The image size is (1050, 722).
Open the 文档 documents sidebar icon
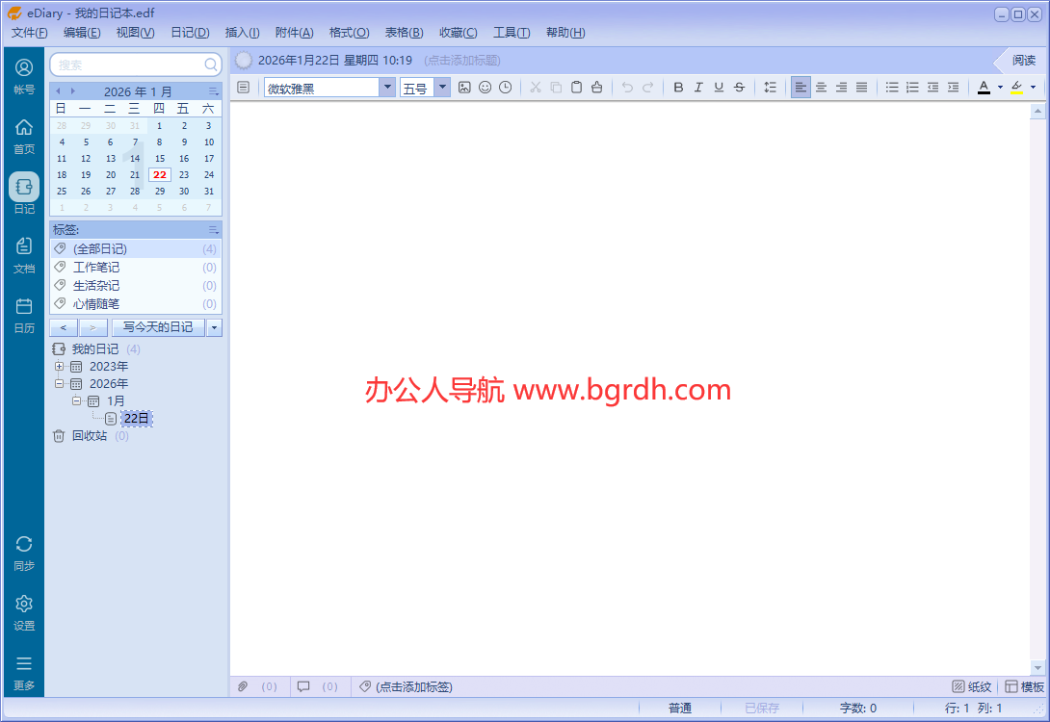(24, 255)
